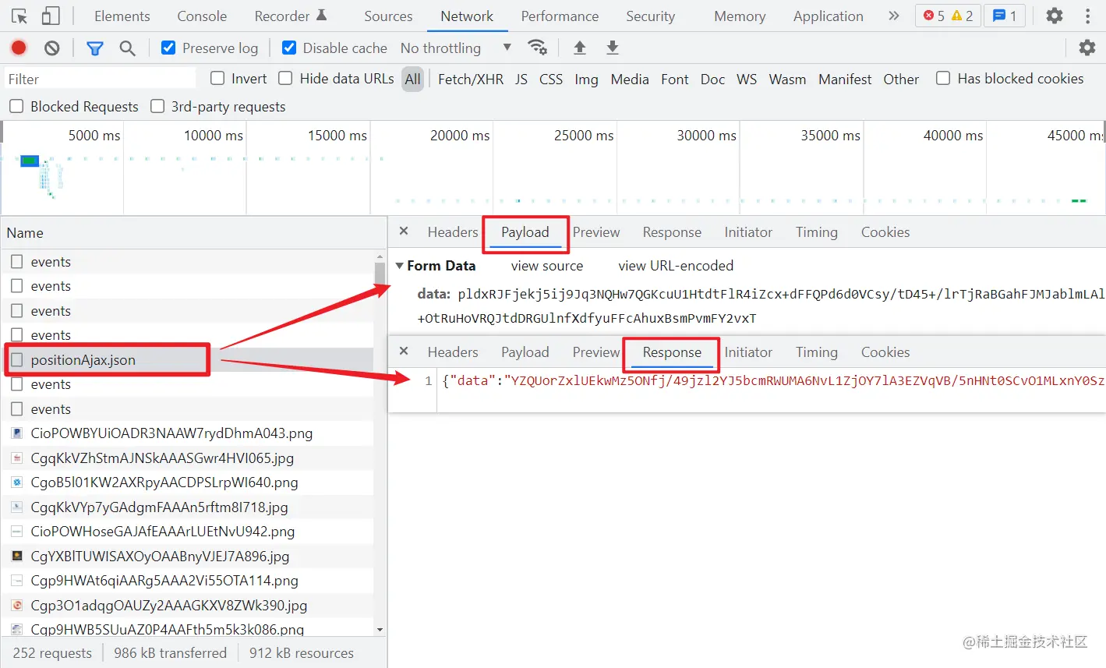Open DevTools main settings gear
Viewport: 1106px width, 668px height.
pyautogui.click(x=1055, y=16)
